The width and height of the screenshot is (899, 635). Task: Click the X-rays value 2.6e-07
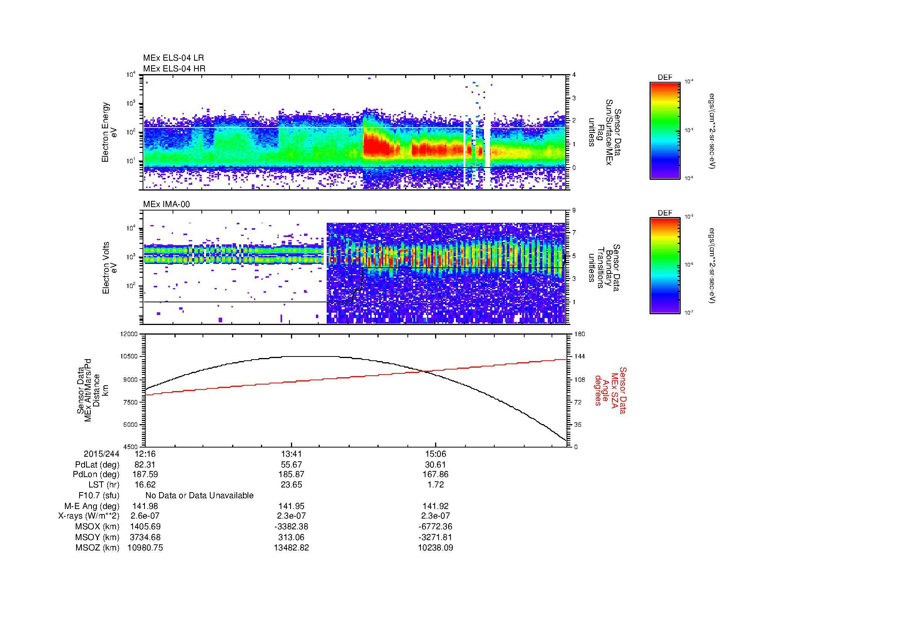(x=145, y=516)
